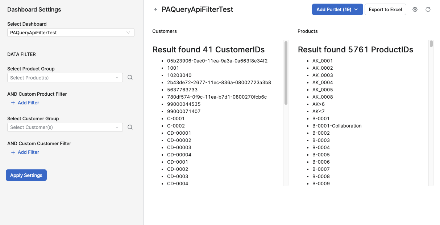The width and height of the screenshot is (440, 225).
Task: Click the Export to Excel button
Action: click(x=385, y=9)
